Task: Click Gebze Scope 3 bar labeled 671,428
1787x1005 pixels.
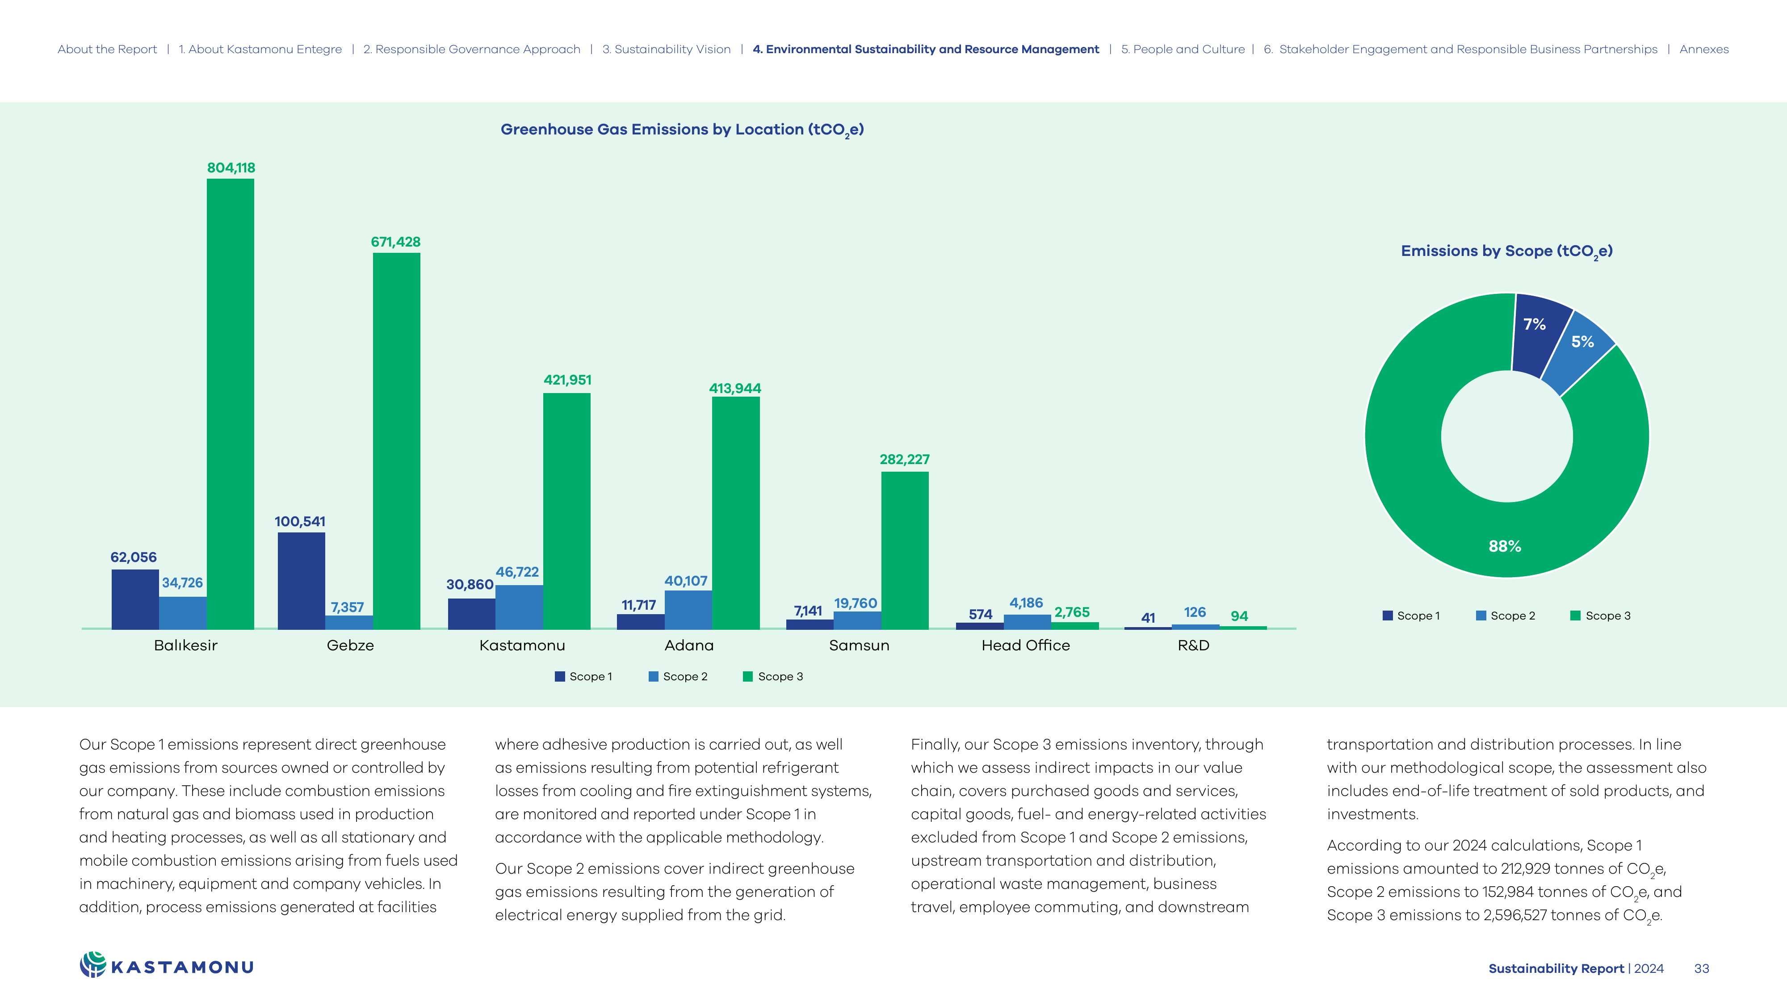Action: (396, 441)
